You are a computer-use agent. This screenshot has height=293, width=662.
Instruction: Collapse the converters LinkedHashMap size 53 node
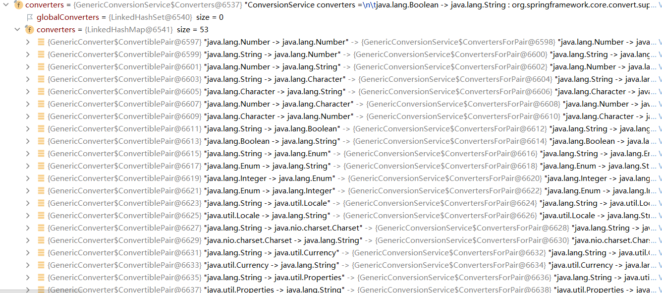(x=18, y=30)
